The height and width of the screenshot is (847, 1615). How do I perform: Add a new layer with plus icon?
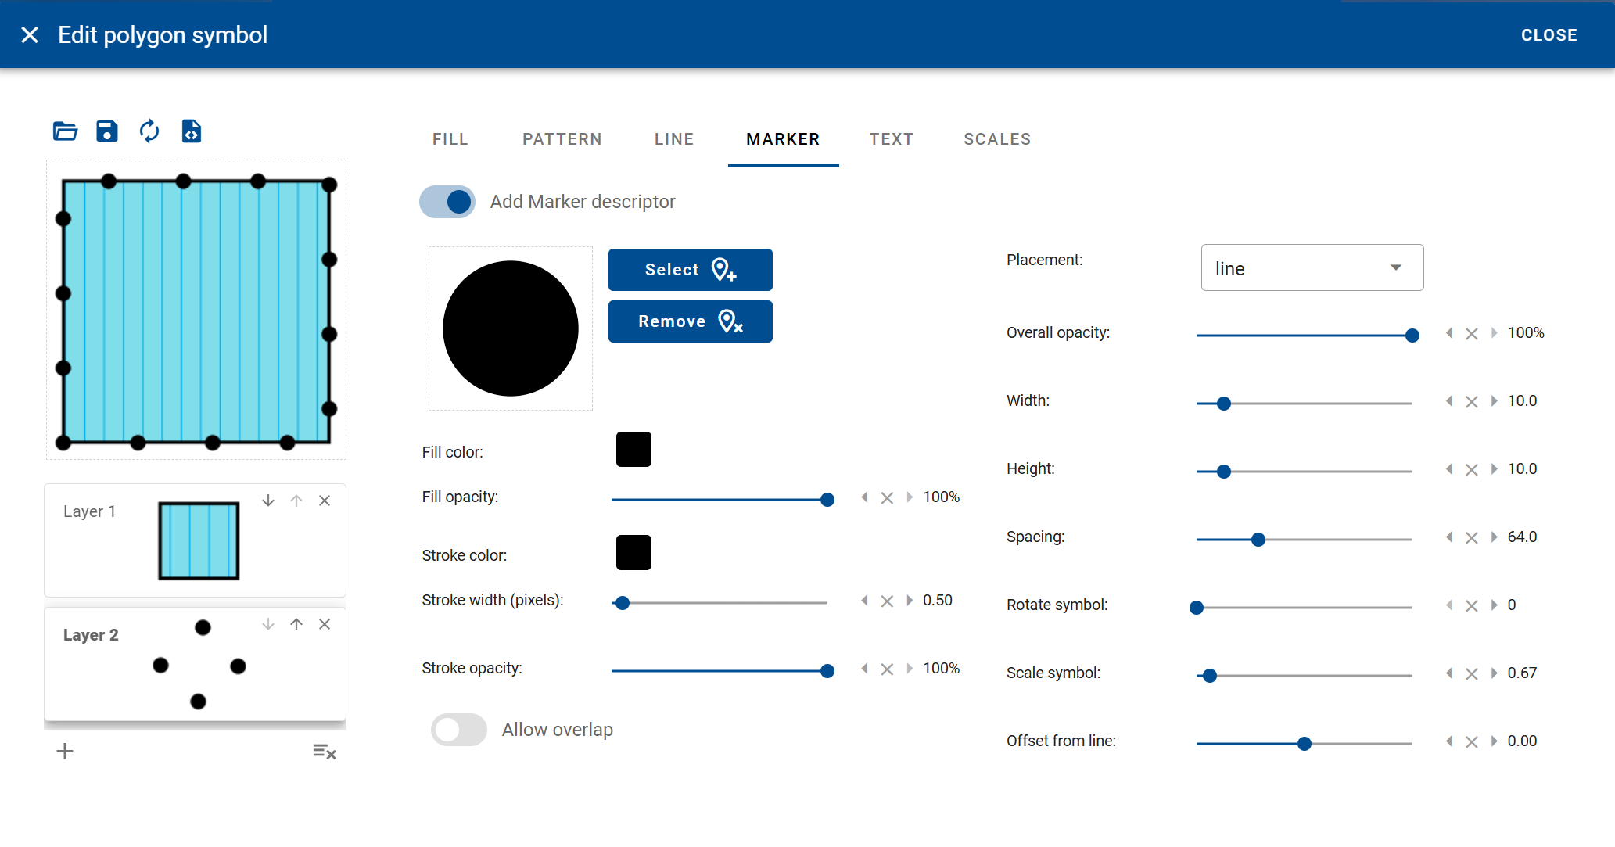point(65,752)
